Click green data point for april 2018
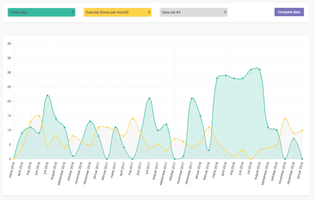 226,75
